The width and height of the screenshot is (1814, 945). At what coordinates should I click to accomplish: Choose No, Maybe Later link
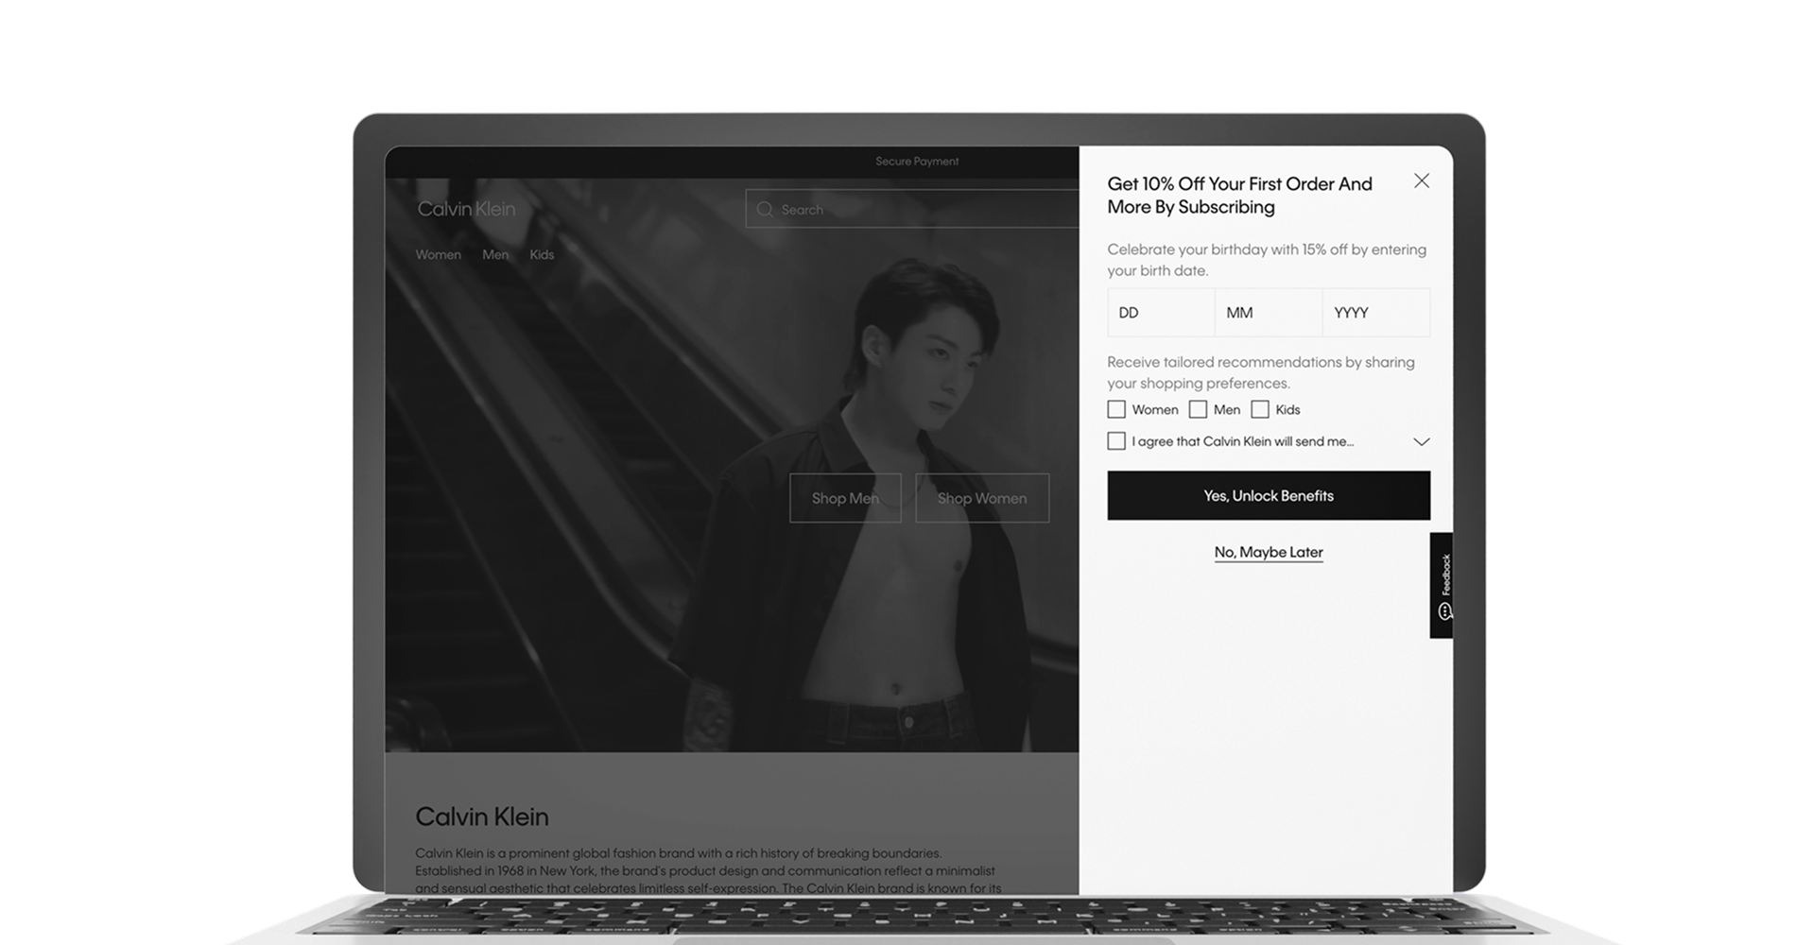pyautogui.click(x=1269, y=552)
